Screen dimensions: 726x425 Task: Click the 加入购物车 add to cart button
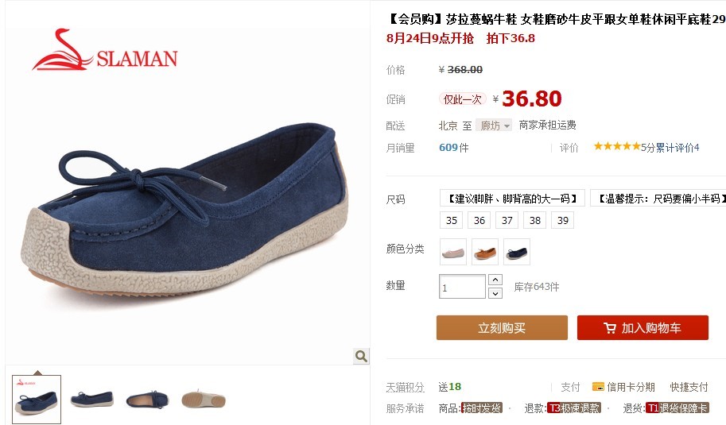[643, 328]
